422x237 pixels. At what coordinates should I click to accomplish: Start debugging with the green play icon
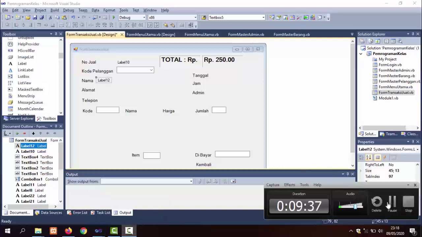(x=114, y=17)
